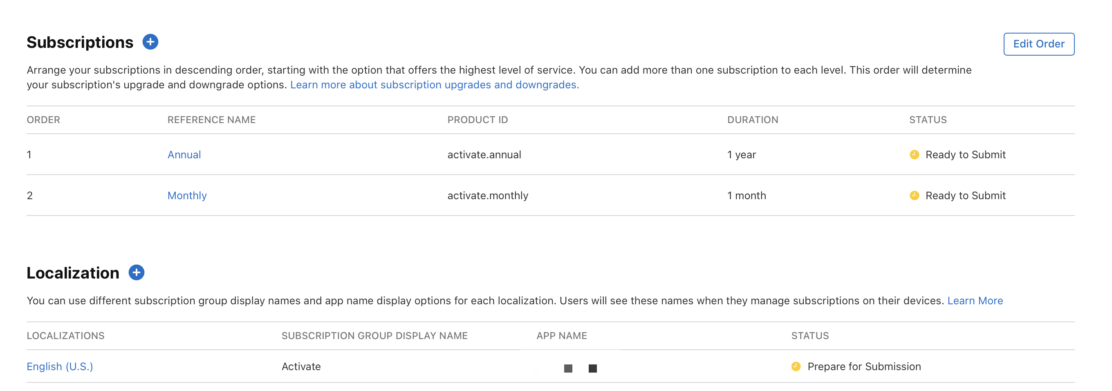
Task: Open the Localization Learn More link
Action: point(975,301)
